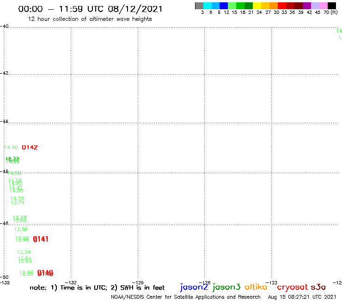The height and width of the screenshot is (301, 342).
Task: Click the wave height value 12.34
Action: click(x=24, y=252)
